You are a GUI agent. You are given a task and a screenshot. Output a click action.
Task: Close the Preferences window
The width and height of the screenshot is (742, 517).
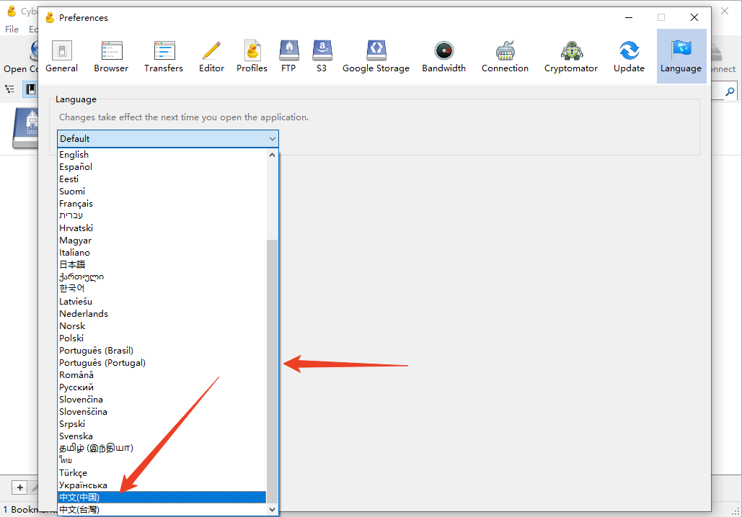(694, 17)
